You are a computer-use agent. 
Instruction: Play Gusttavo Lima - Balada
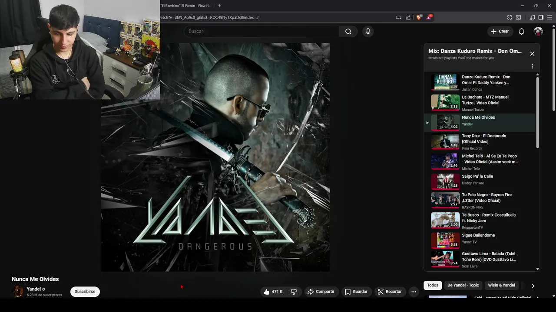tap(480, 260)
